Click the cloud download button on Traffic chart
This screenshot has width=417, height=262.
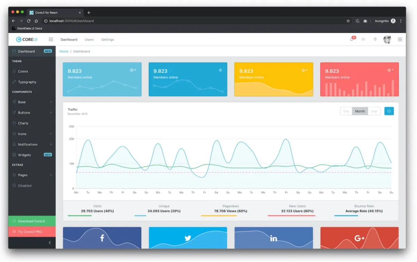[389, 111]
